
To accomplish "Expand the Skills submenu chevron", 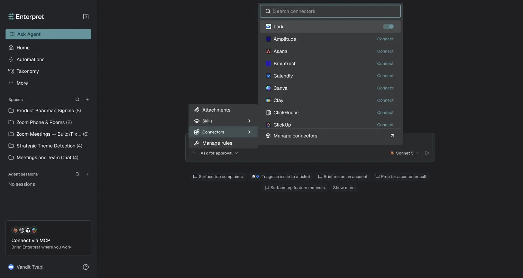I will pyautogui.click(x=249, y=121).
